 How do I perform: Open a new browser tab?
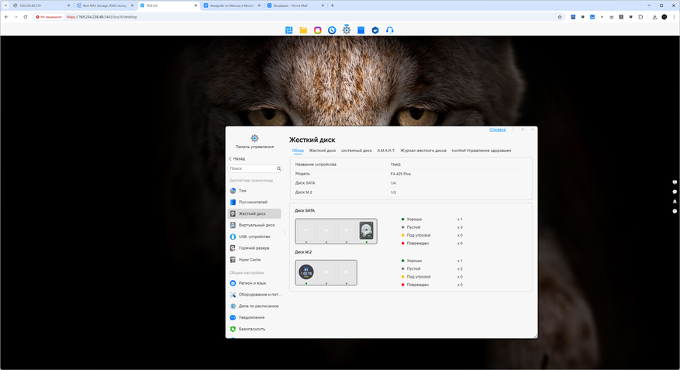[x=332, y=5]
